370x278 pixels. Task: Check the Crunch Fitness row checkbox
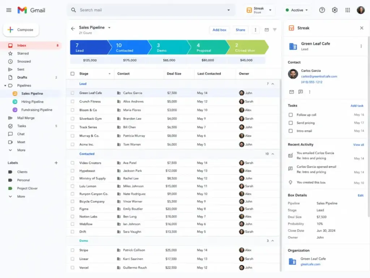pos(72,101)
